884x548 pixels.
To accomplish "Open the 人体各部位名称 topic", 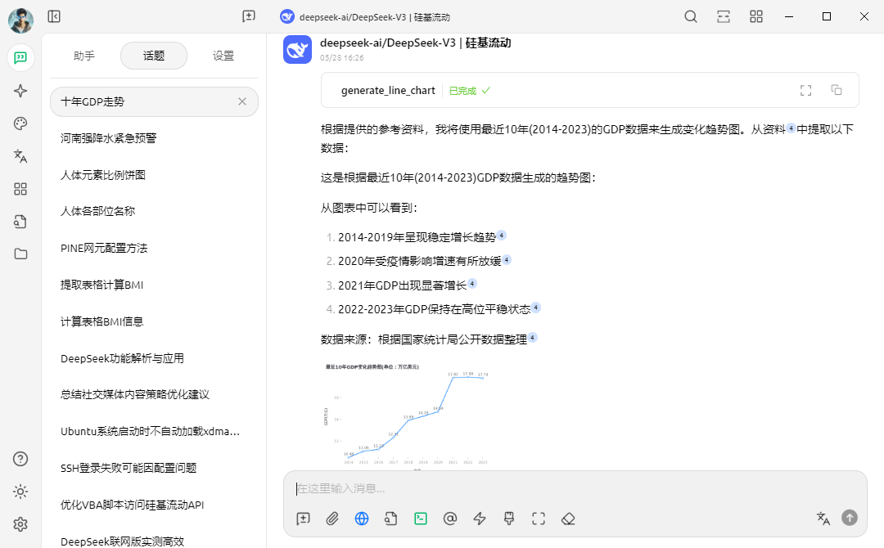I will tap(154, 211).
